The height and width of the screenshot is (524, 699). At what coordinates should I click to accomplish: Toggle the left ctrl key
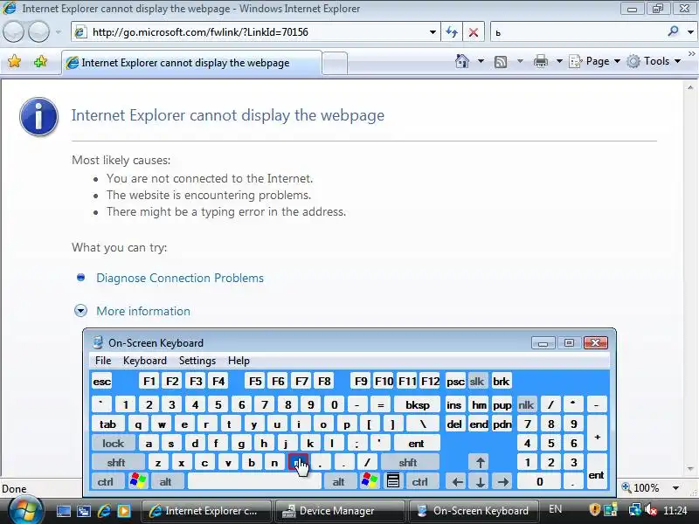pos(106,482)
